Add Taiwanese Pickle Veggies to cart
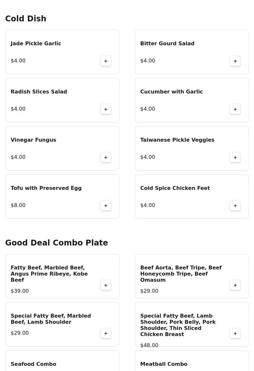This screenshot has height=371, width=254. pyautogui.click(x=235, y=157)
